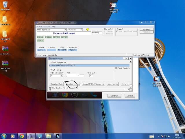The height and width of the screenshot is (139, 185).
Task: Click the Chrome icon in the Android dock image
Action: point(65,95)
